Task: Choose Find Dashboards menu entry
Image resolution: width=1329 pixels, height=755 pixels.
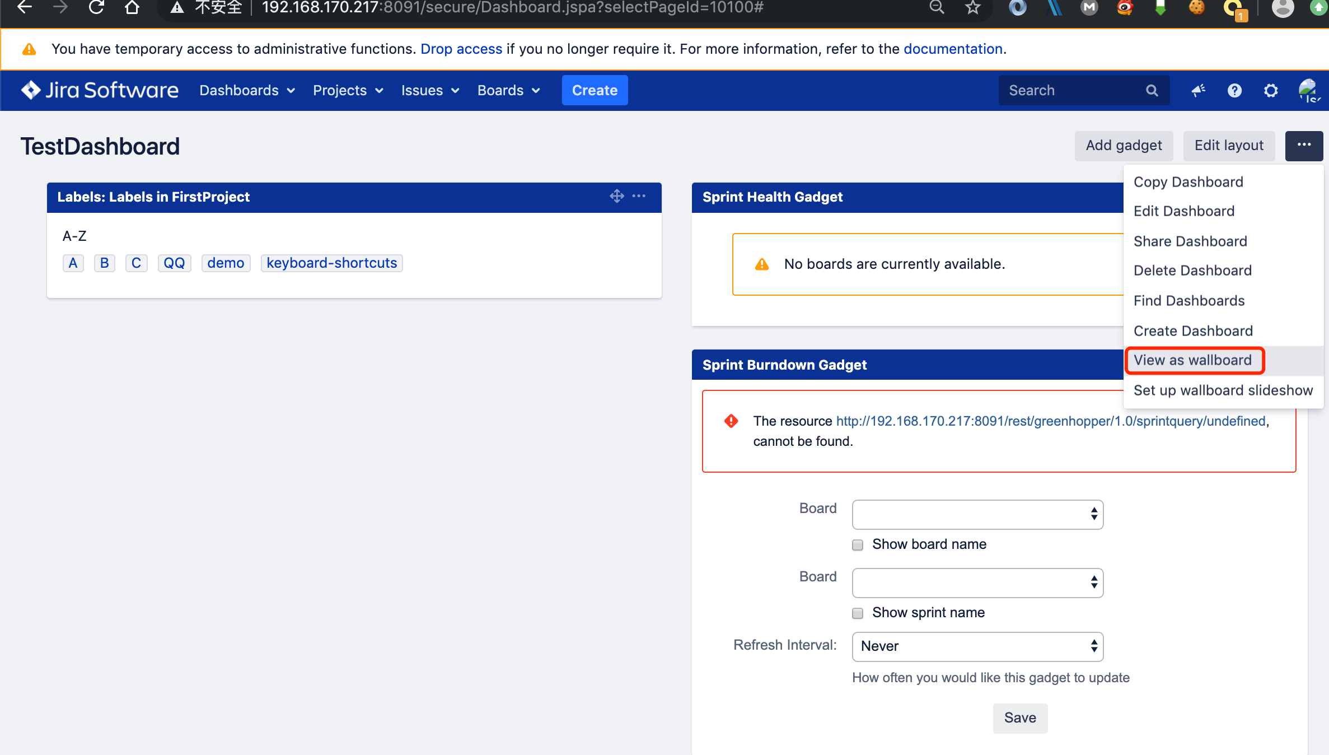Action: [1223, 301]
